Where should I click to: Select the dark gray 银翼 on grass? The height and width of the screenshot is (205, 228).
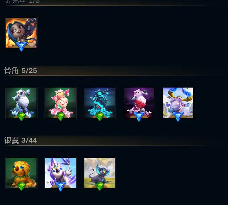pos(100,173)
